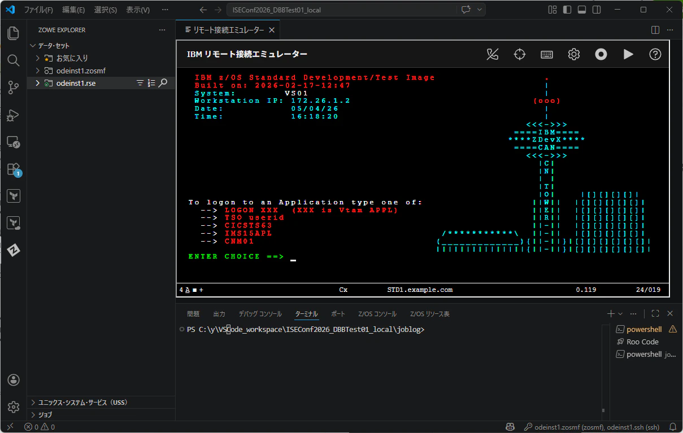Switch to the ポート panel tab
683x433 pixels.
click(338, 314)
